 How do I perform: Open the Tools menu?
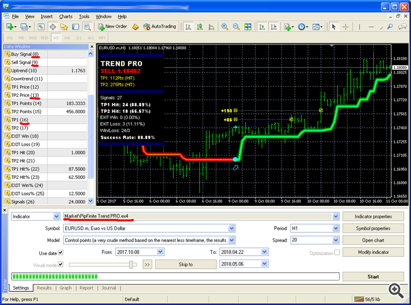84,16
